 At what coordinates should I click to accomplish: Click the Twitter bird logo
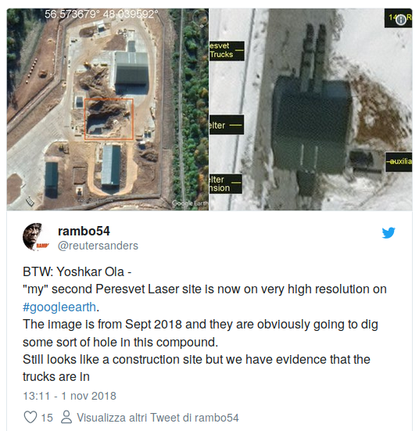[389, 232]
